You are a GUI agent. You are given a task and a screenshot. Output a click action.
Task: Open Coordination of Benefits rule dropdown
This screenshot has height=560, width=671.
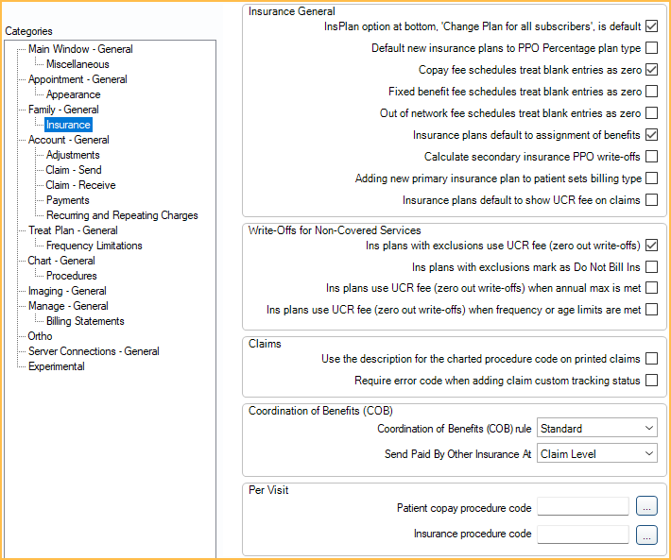point(596,429)
